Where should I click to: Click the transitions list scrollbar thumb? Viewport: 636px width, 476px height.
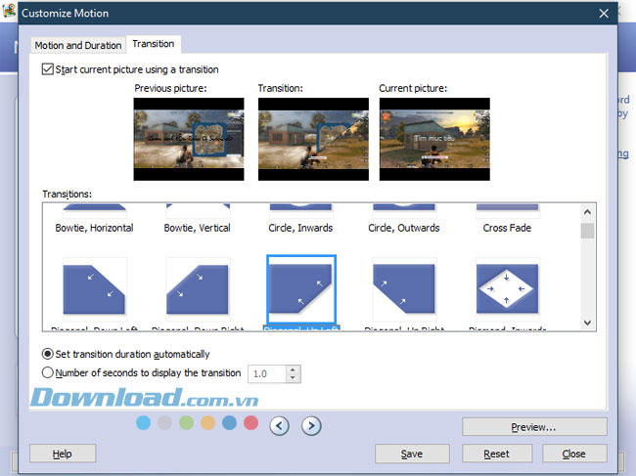[587, 231]
